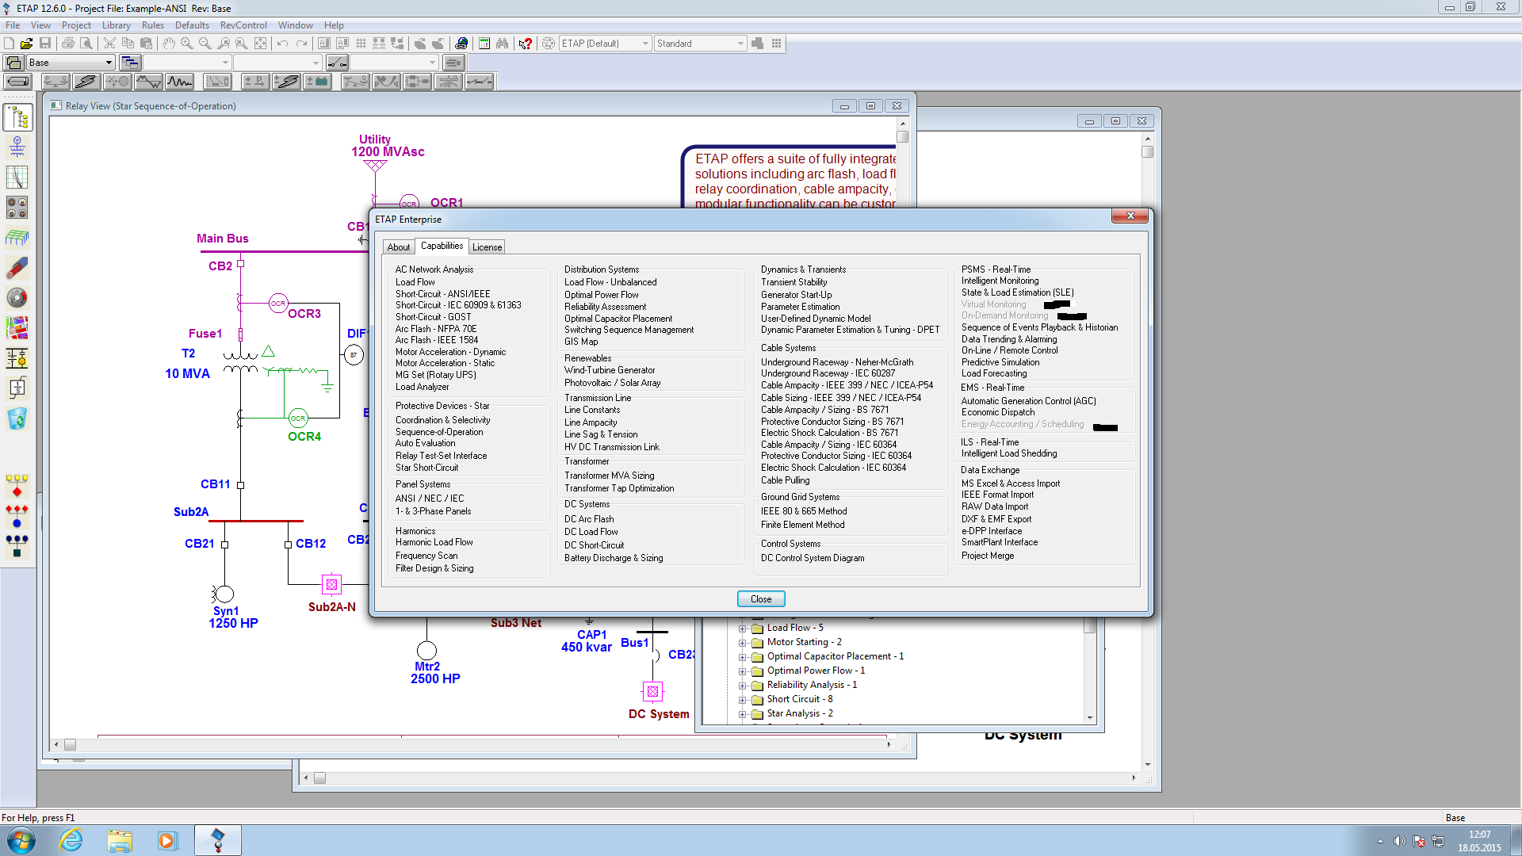Expand the Load Flow - 5 tree node
1522x856 pixels.
(743, 629)
